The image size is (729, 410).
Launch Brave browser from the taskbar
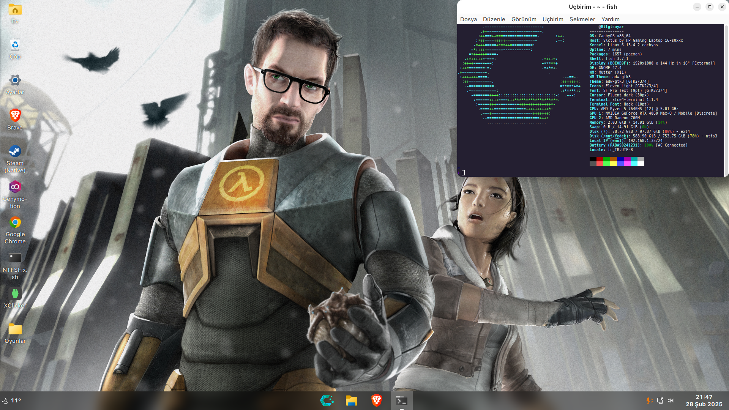click(377, 401)
